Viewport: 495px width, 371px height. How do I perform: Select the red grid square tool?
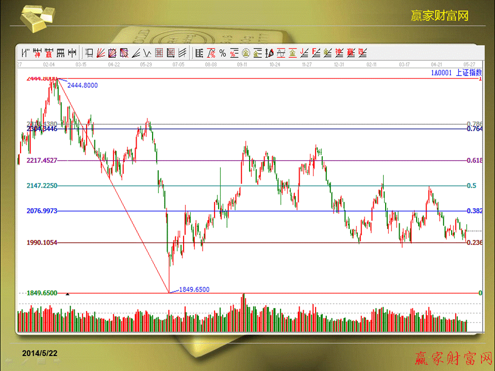point(159,53)
